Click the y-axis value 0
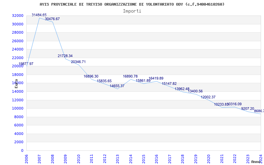The height and width of the screenshot is (165, 264). point(22,150)
